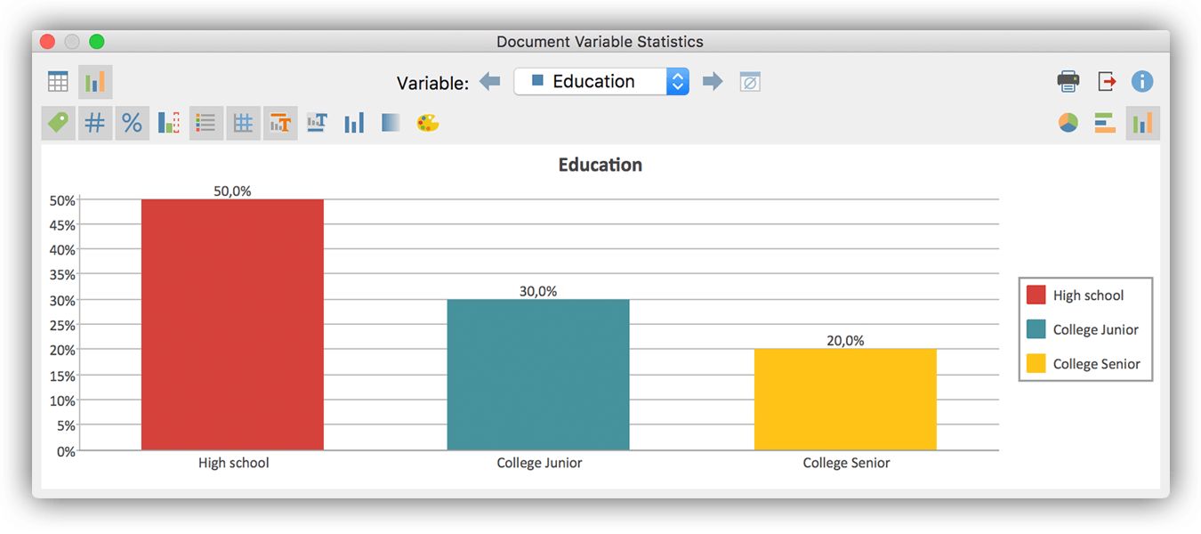The width and height of the screenshot is (1201, 534).
Task: Click the College Senior axis label
Action: [x=846, y=464]
